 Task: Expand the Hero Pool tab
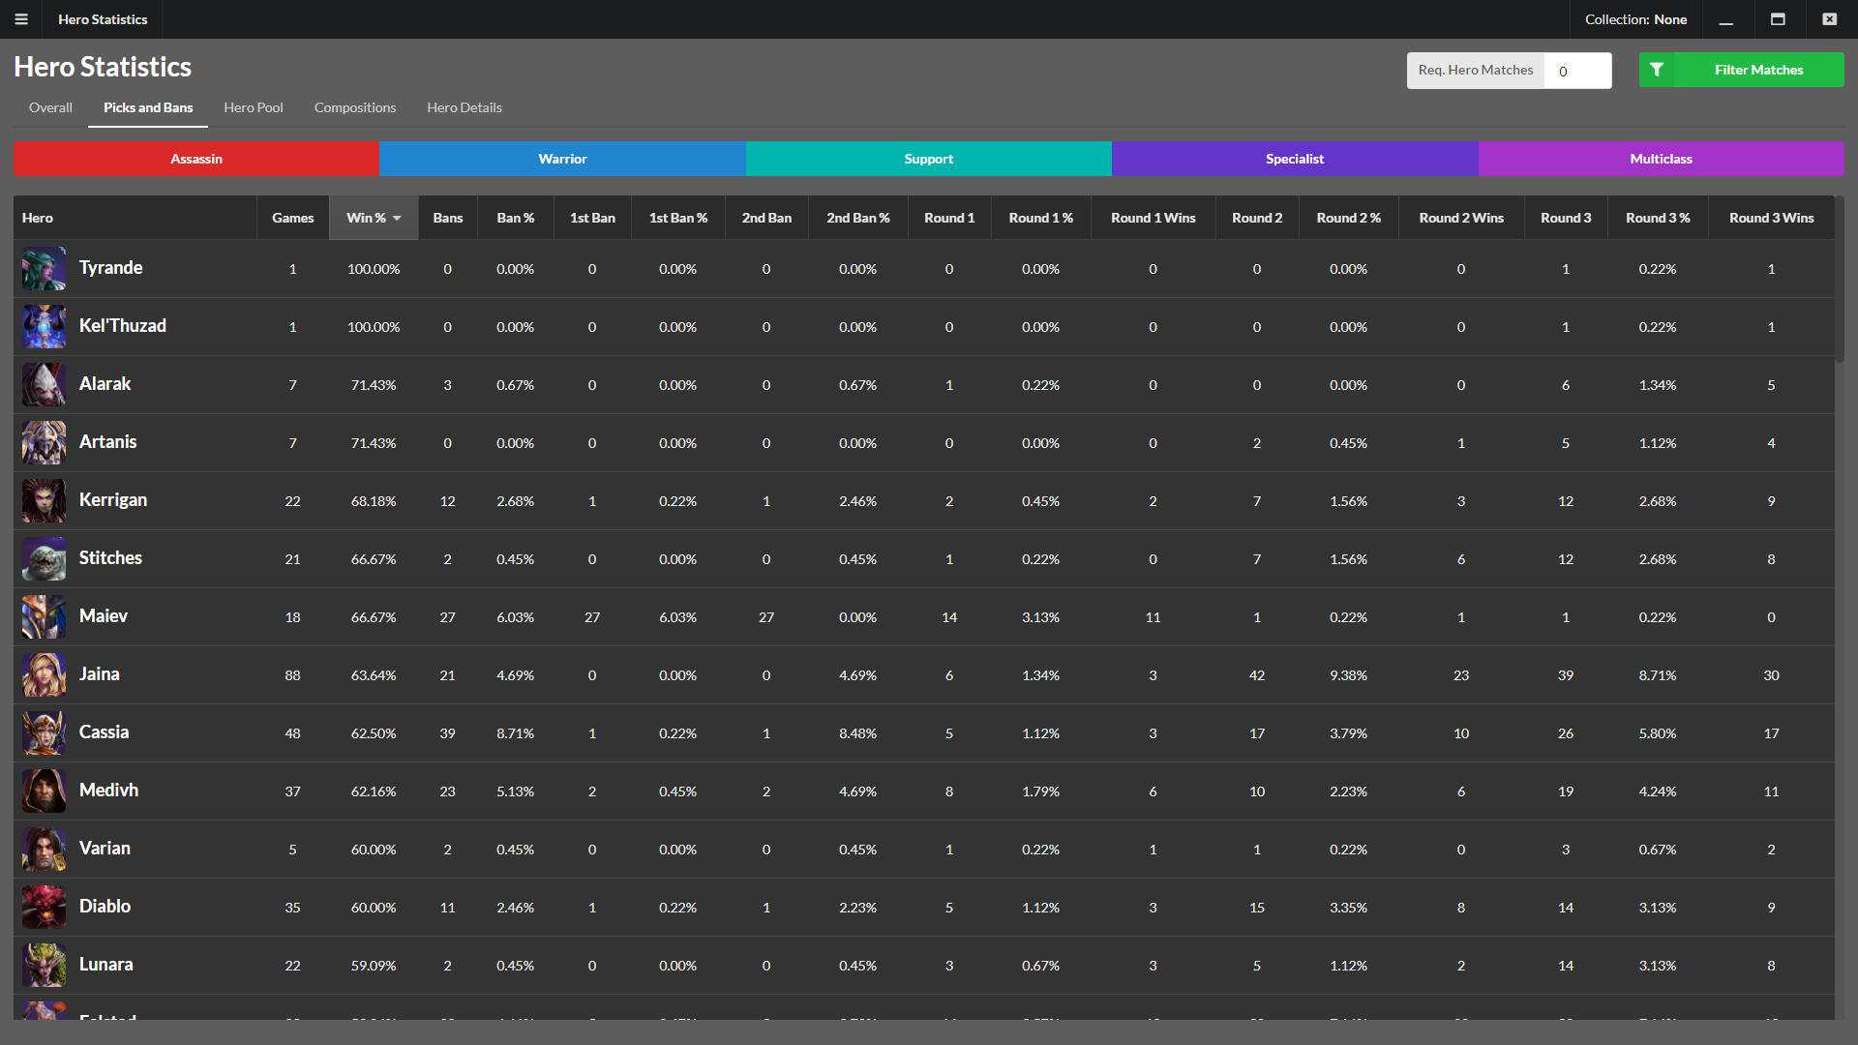coord(254,107)
